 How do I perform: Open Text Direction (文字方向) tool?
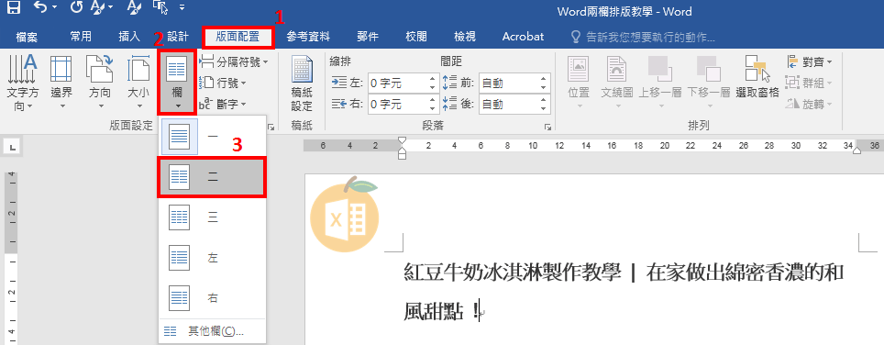23,83
